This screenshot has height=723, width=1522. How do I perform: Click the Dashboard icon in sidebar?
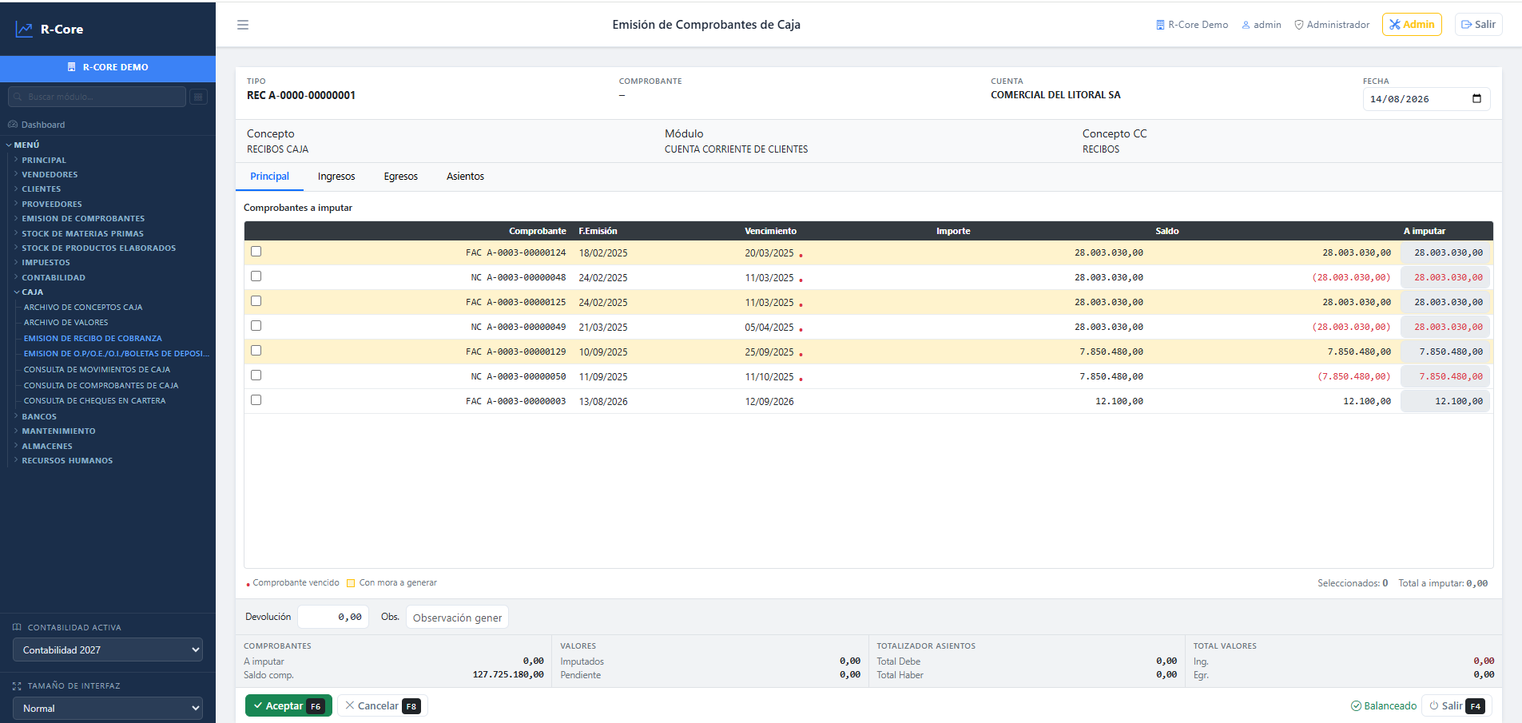(13, 125)
